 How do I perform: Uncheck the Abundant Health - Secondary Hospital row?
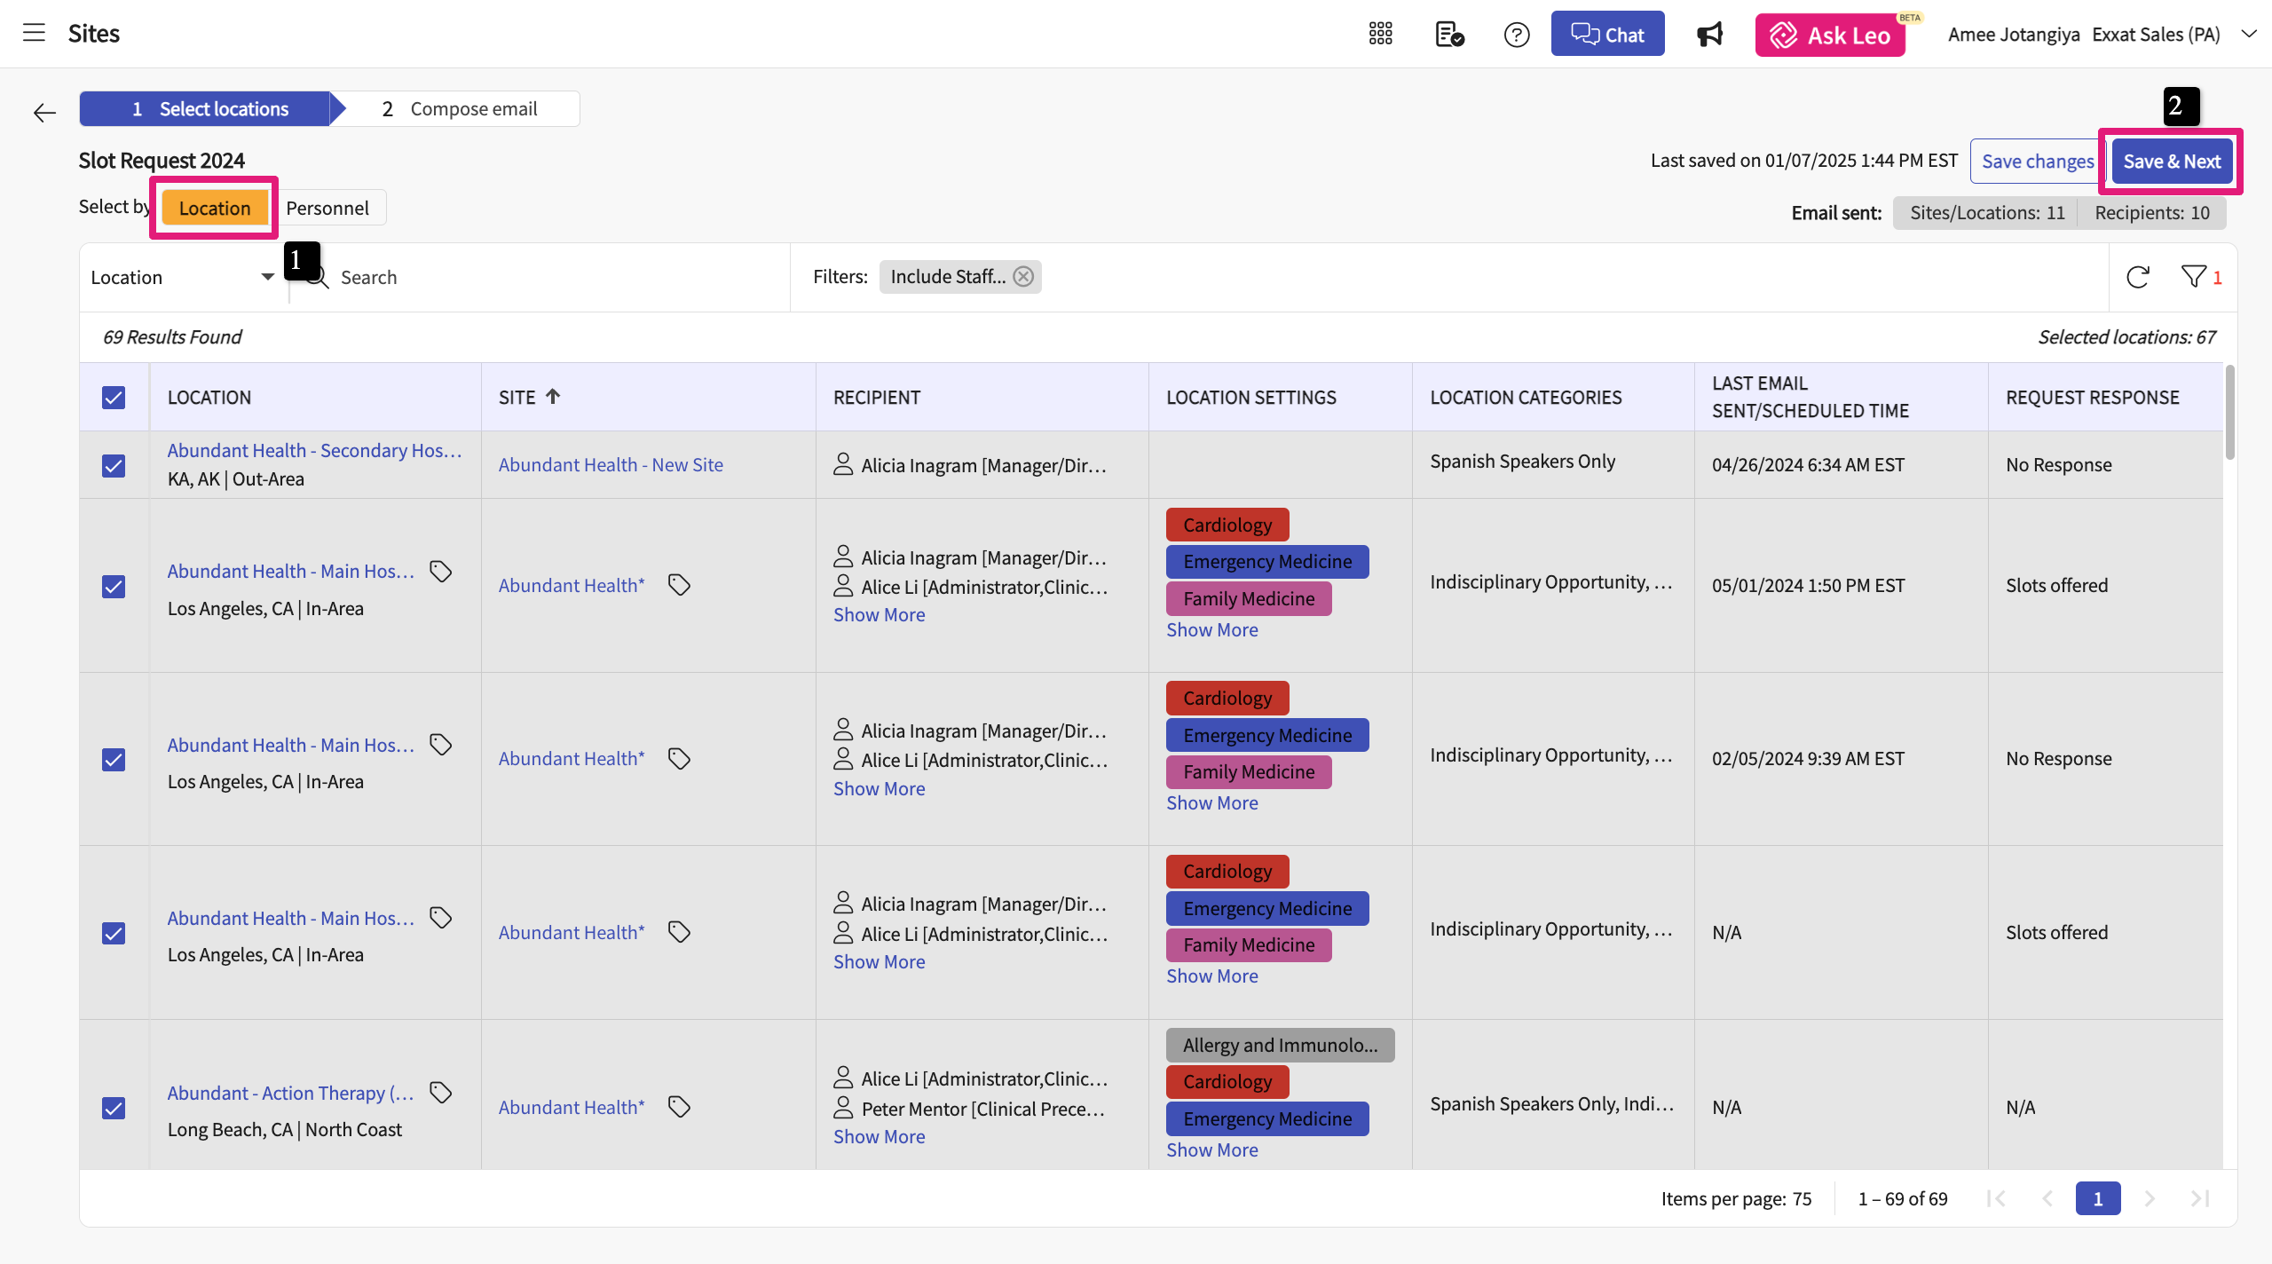pyautogui.click(x=114, y=465)
